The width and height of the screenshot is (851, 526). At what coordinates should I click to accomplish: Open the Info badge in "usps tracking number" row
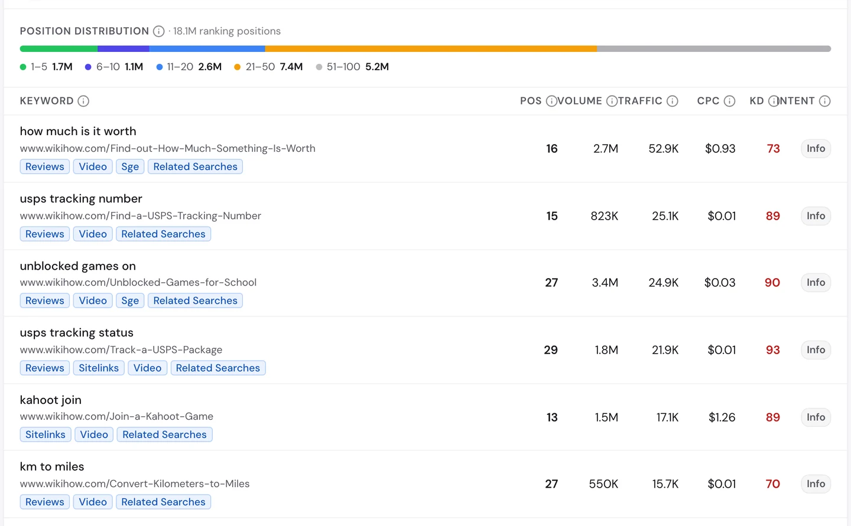[816, 216]
